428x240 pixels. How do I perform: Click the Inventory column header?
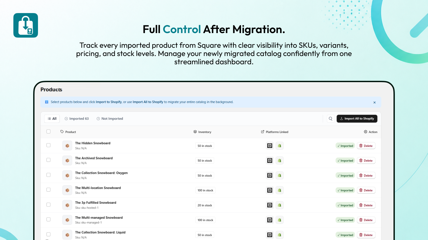coord(202,132)
